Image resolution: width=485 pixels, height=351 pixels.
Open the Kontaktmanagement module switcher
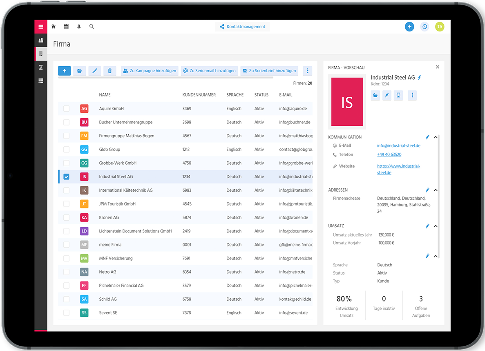(x=243, y=27)
